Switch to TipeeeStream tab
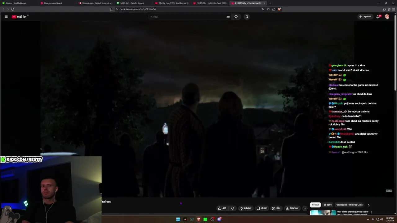Viewport: 397px width, 223px height. pos(95,3)
